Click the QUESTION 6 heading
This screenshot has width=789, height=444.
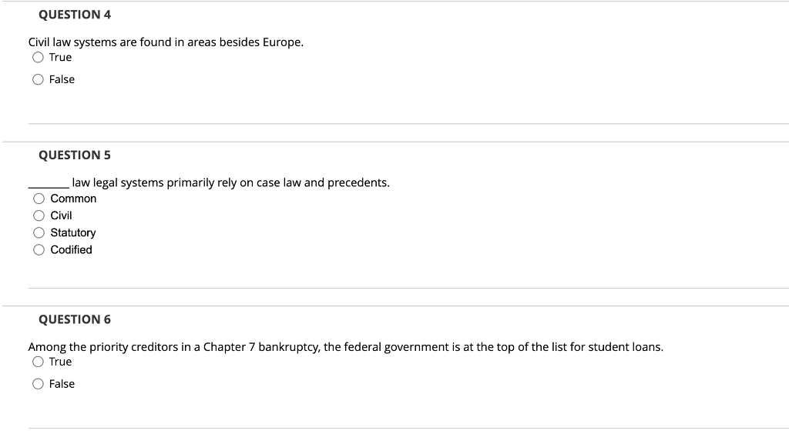75,319
